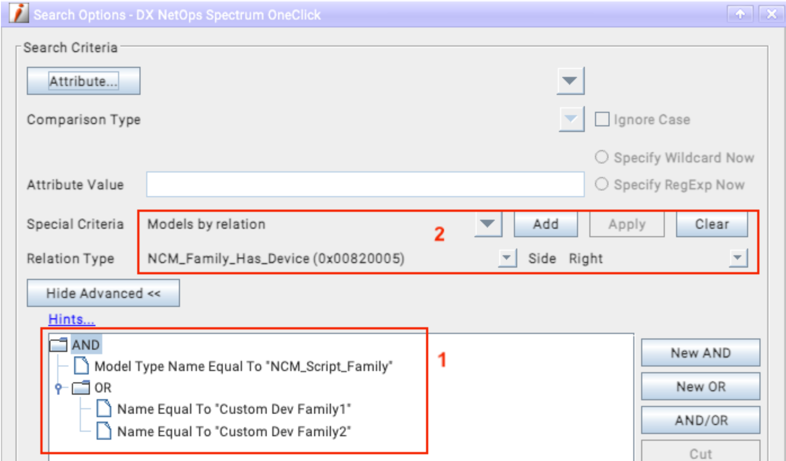Screen dimensions: 786x461
Task: Collapse the OR node in the tree
Action: pyautogui.click(x=59, y=388)
